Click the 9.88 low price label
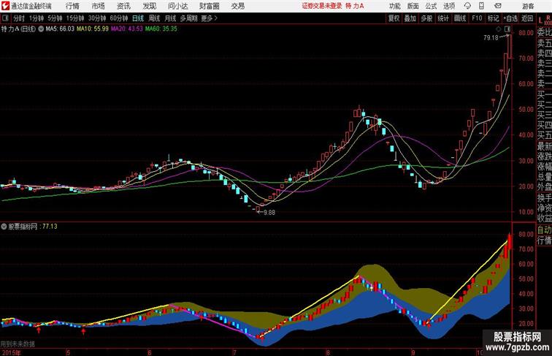Viewport: 552px width, 356px height. [x=269, y=213]
